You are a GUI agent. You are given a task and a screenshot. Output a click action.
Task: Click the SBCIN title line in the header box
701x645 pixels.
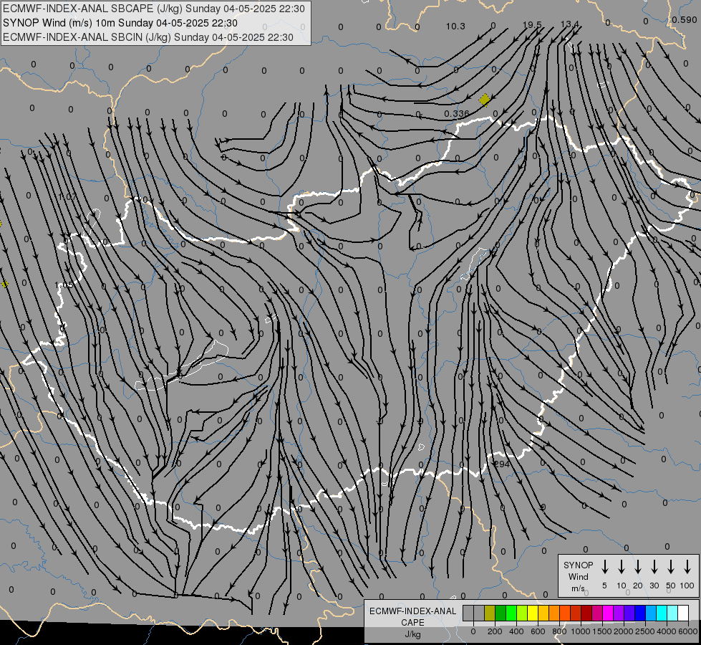[148, 37]
